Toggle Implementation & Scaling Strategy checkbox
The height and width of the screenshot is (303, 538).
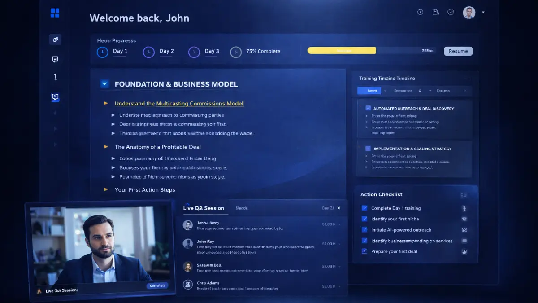368,148
